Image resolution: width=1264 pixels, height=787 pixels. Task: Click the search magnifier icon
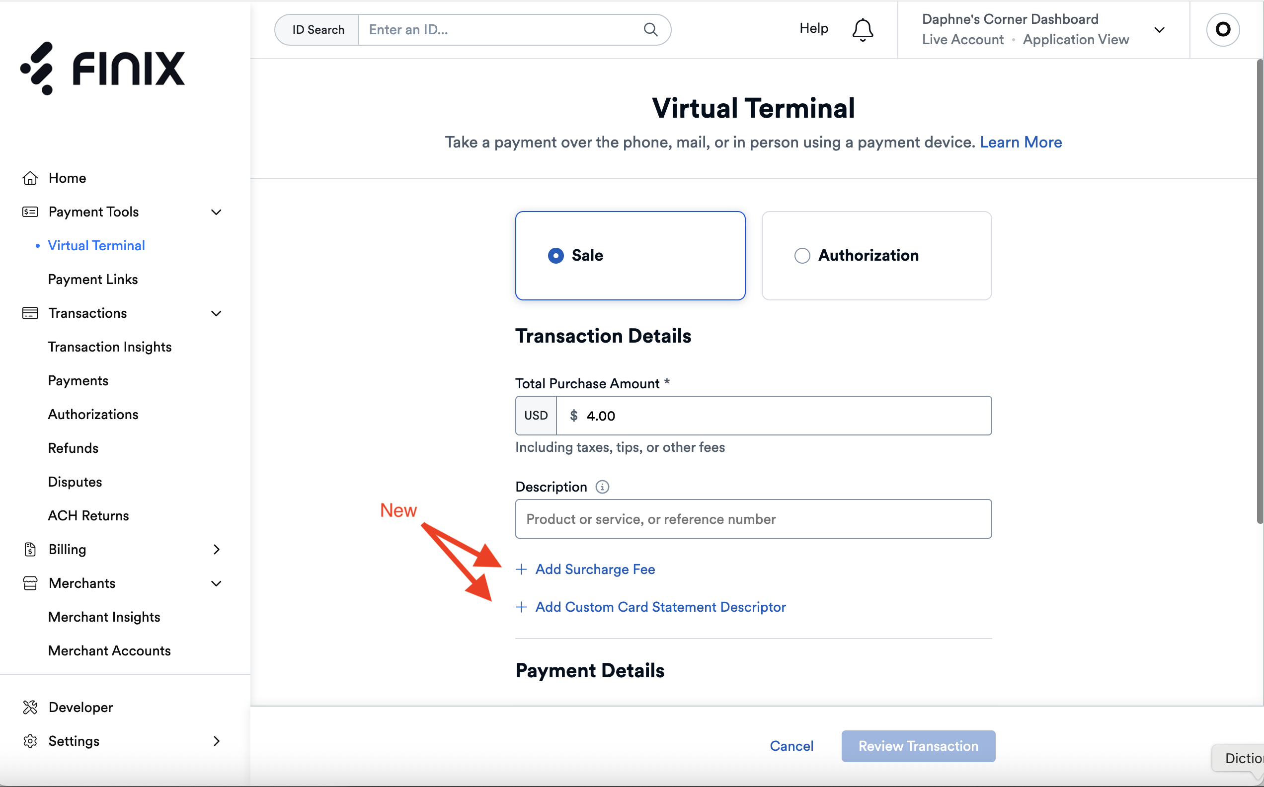650,30
